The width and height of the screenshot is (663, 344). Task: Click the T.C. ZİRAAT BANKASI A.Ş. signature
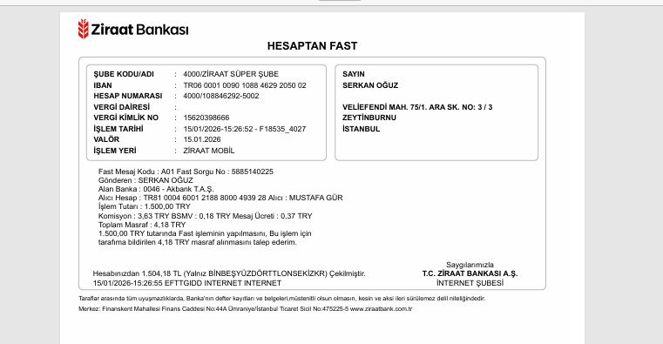point(470,273)
